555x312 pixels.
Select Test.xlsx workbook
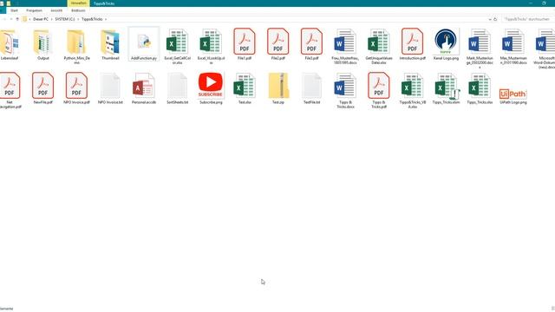tap(245, 88)
